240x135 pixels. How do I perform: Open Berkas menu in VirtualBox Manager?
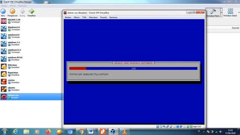coord(4,6)
